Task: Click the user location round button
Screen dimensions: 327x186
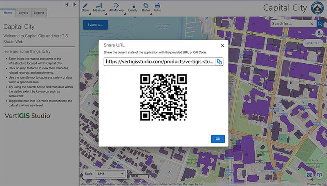Action: [319, 33]
